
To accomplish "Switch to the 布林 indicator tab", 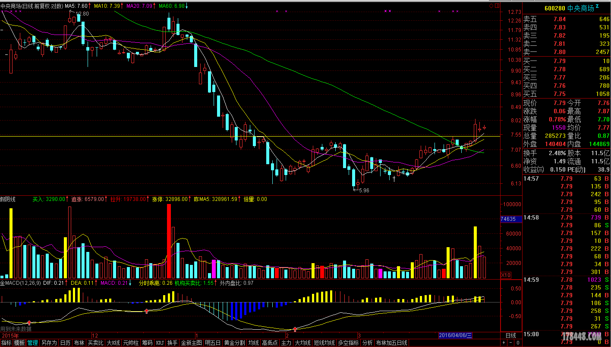I will click(79, 343).
